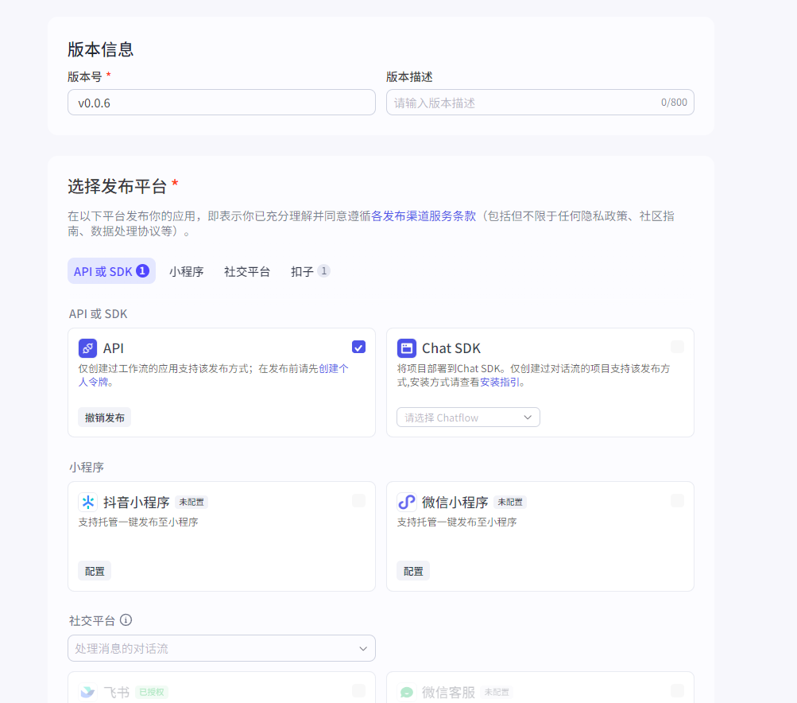Screen dimensions: 797x703
Task: Check the 微信客服 platform checkbox
Action: [677, 690]
